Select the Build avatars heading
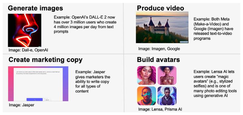The height and width of the screenshot is (115, 243). (x=158, y=60)
